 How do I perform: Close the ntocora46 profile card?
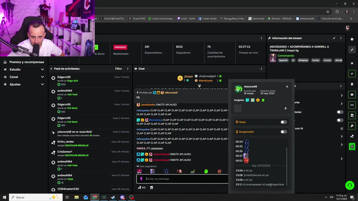(287, 87)
